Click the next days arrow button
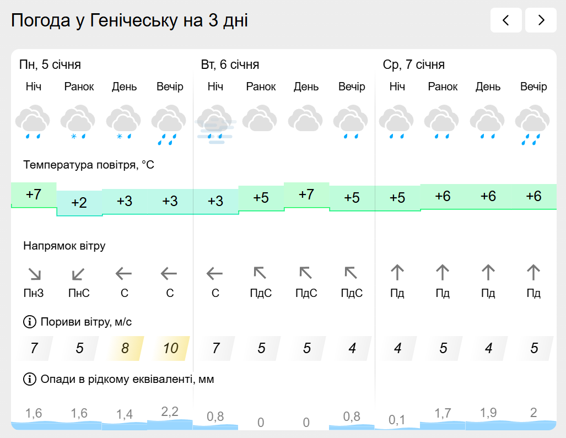 541,20
